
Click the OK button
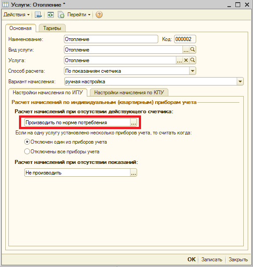191,260
